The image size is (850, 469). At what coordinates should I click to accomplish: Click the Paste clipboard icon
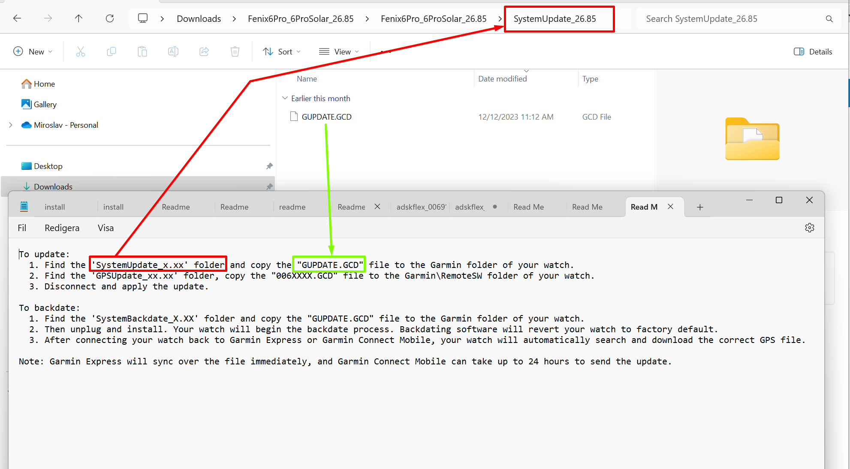pos(142,51)
